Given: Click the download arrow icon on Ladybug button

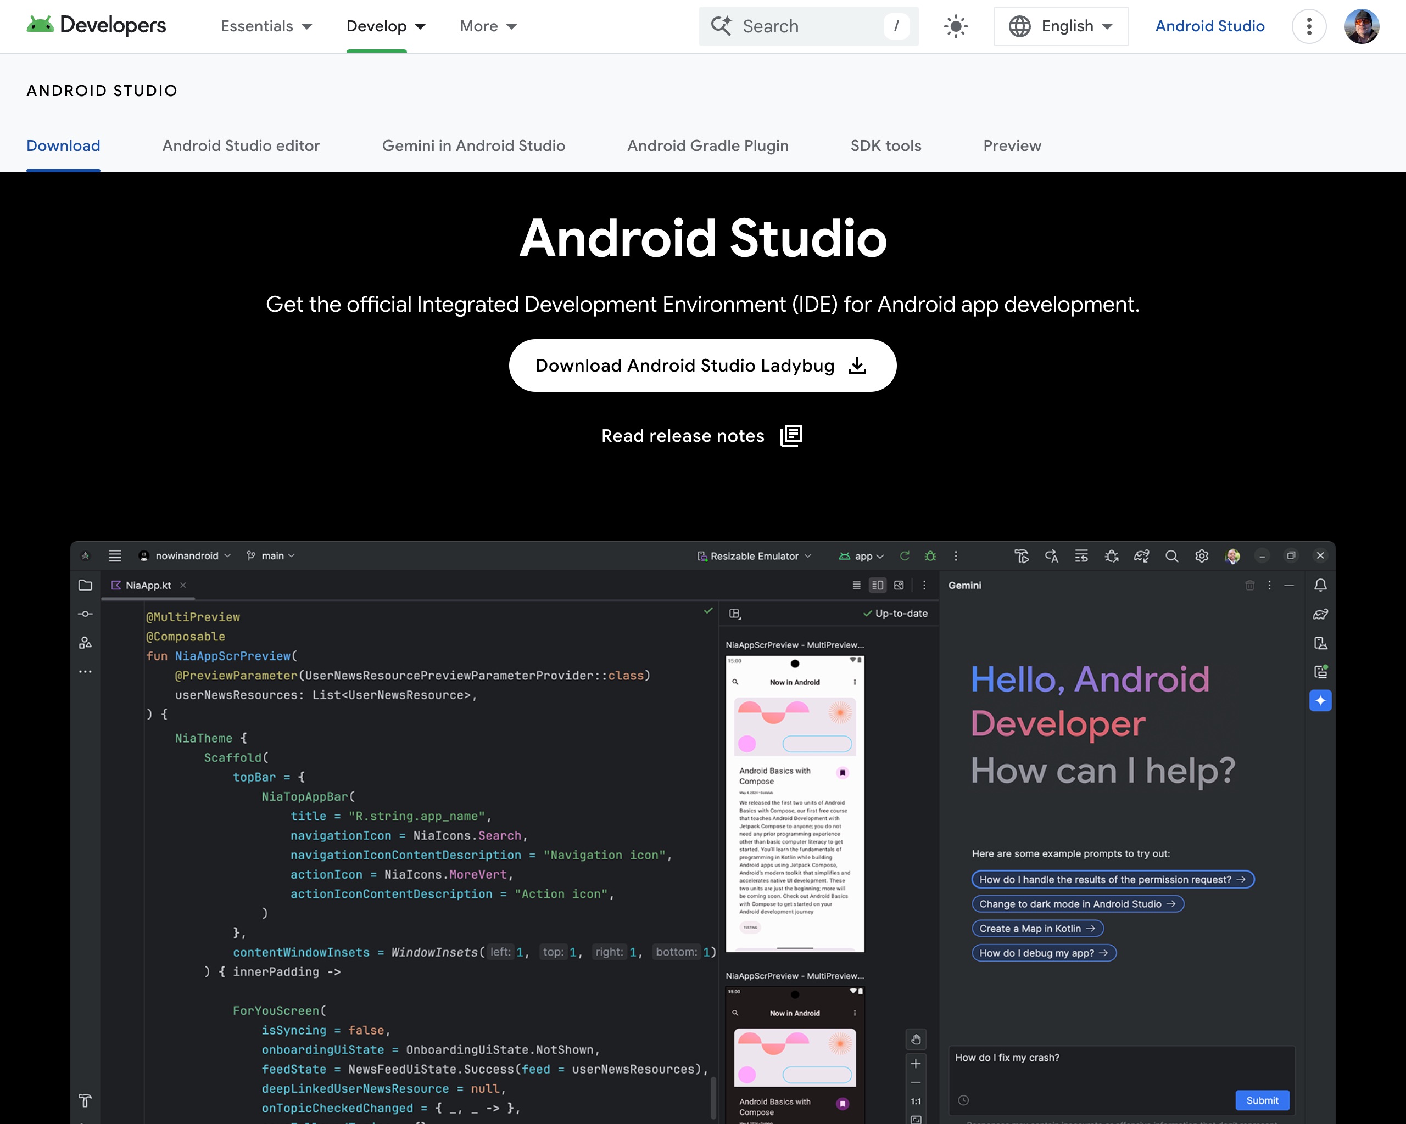Looking at the screenshot, I should pos(857,366).
